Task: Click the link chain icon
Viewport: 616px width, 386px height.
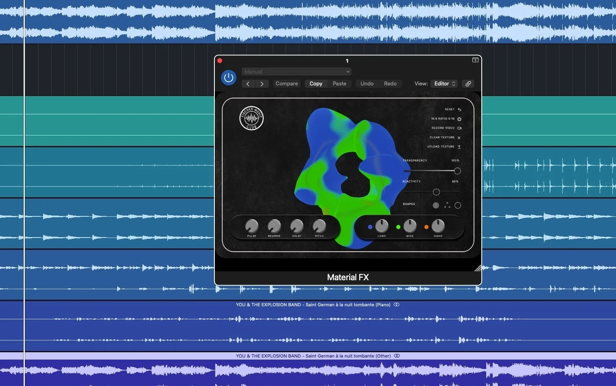Action: (468, 84)
